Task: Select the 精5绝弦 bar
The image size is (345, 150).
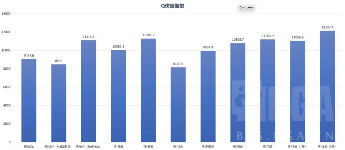Action: pos(29,101)
